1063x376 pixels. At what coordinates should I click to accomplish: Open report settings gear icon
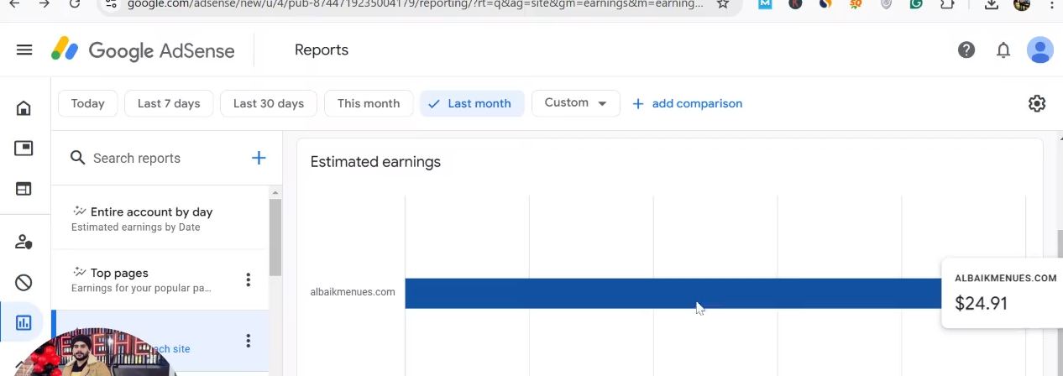(x=1037, y=103)
